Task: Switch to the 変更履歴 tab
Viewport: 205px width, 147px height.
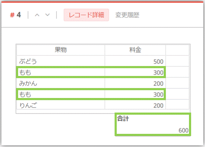Action: pos(127,15)
